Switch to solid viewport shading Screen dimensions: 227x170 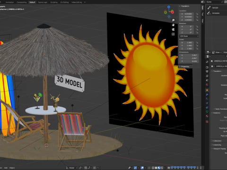click(x=156, y=168)
